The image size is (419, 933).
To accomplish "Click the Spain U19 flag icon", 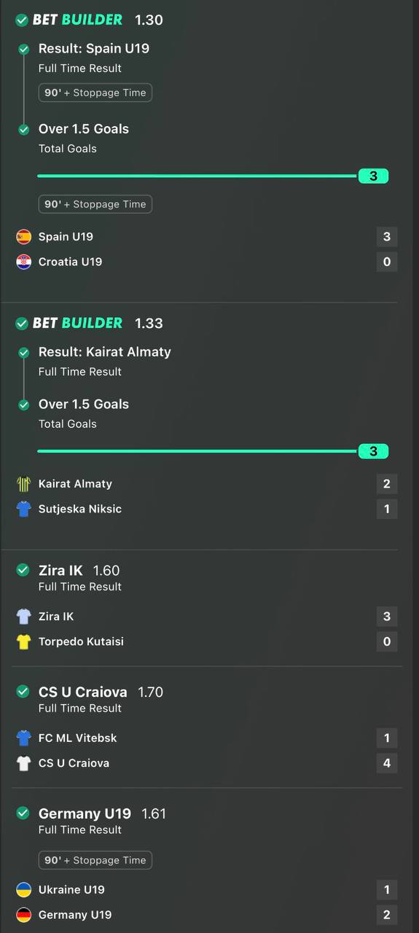I will click(x=24, y=236).
